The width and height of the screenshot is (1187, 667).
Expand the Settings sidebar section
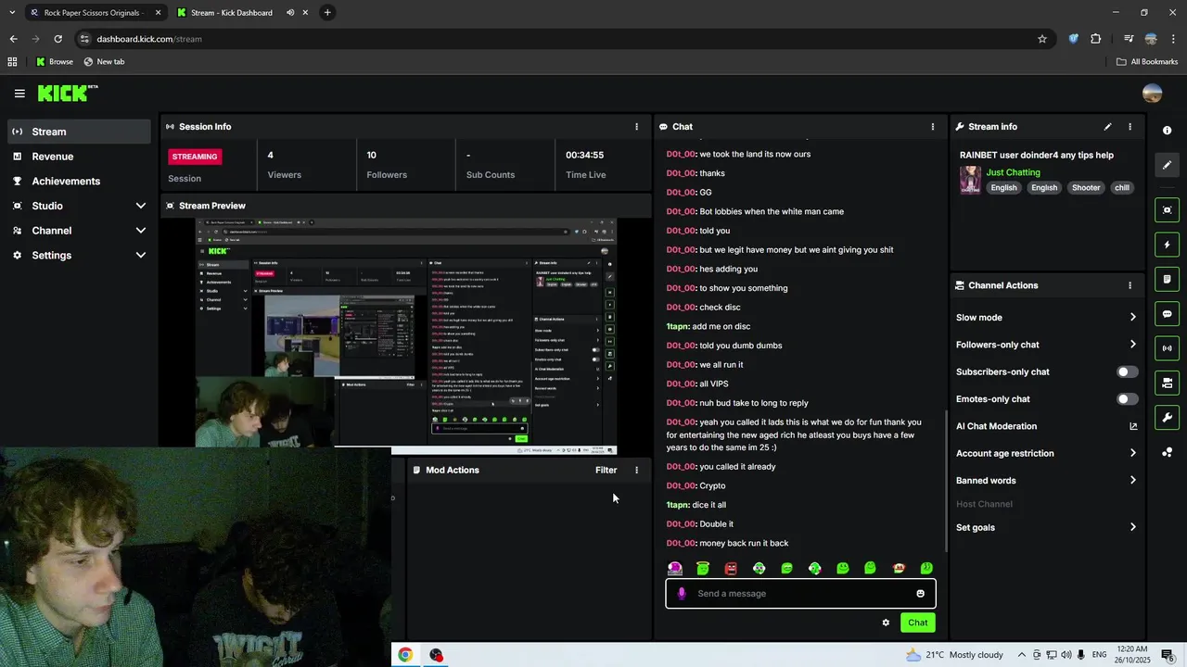click(x=79, y=256)
